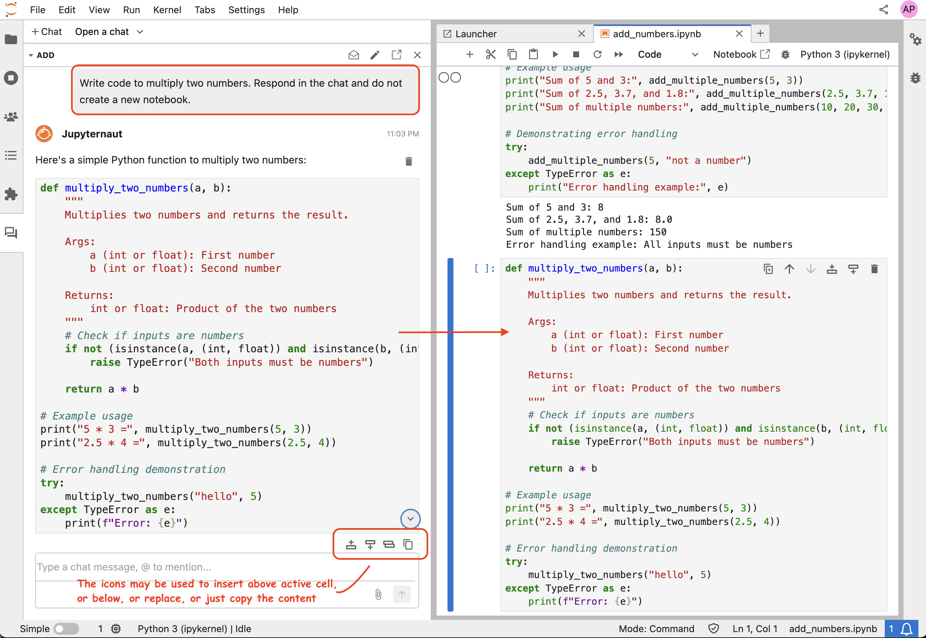
Task: Expand the Open a chat dropdown
Action: 109,32
